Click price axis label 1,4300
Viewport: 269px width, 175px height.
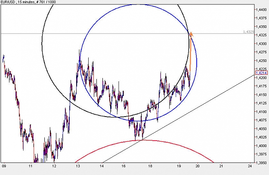click(x=261, y=44)
